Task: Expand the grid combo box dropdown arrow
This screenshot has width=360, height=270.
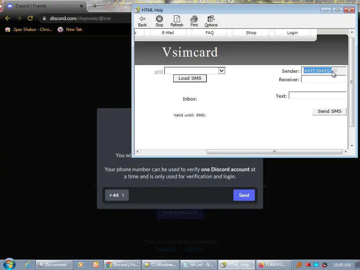Action: coord(221,70)
